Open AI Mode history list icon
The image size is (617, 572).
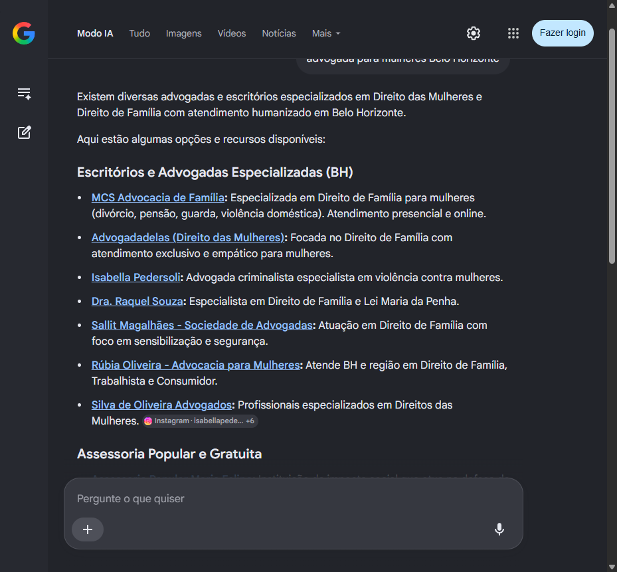[x=24, y=94]
